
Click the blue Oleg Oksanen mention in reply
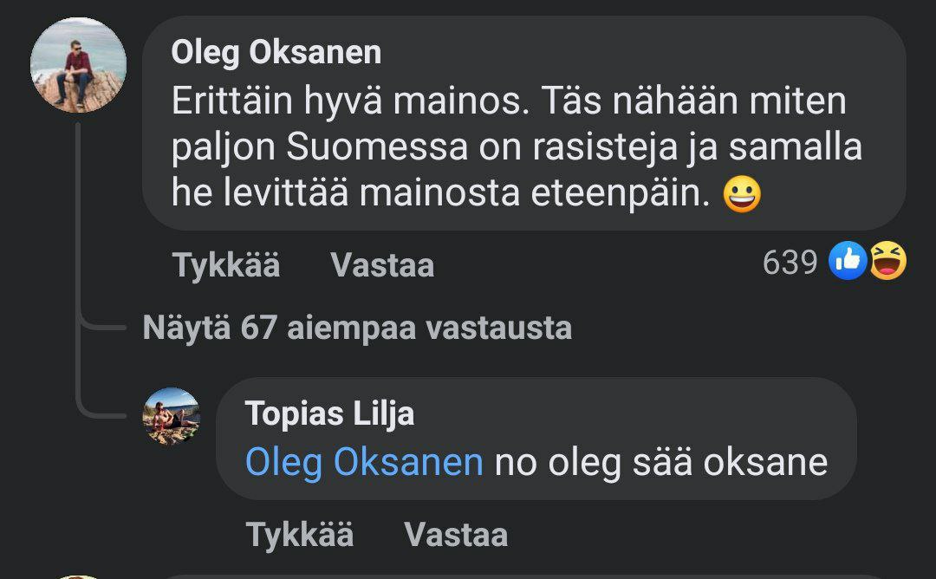[x=364, y=462]
